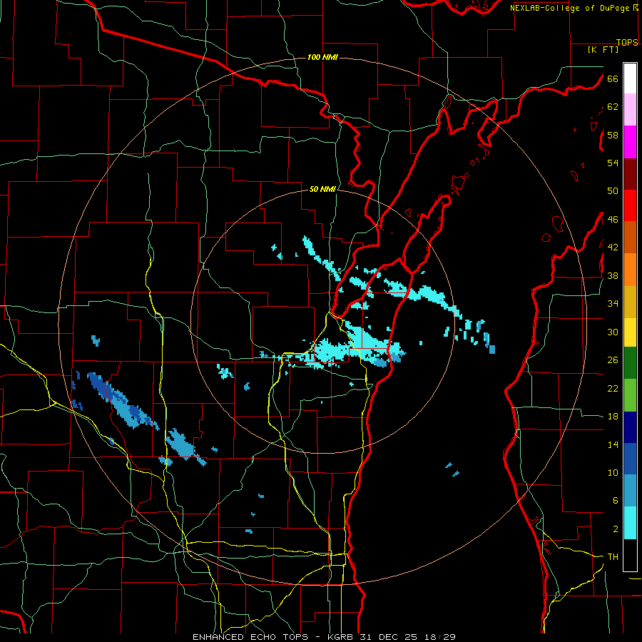
Task: Click the TOPS legend title
Action: point(627,42)
